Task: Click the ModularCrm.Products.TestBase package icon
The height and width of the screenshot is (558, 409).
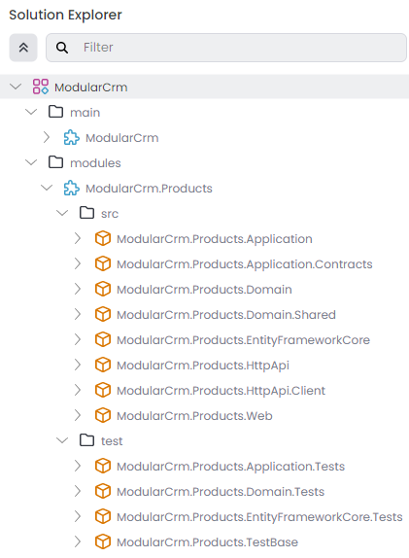Action: [x=103, y=541]
